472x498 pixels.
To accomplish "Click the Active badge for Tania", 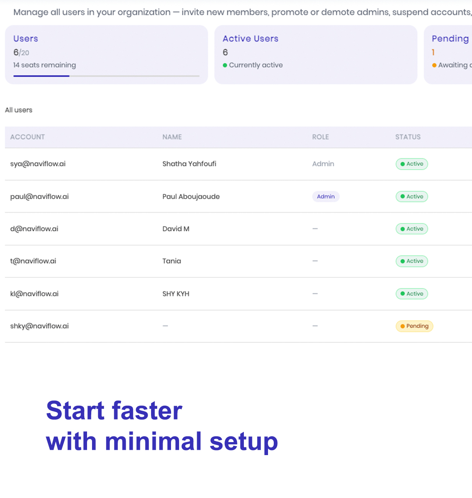I will pyautogui.click(x=411, y=261).
